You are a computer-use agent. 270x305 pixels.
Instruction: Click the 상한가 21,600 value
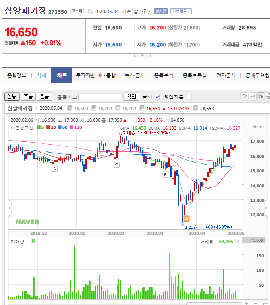click(x=184, y=28)
